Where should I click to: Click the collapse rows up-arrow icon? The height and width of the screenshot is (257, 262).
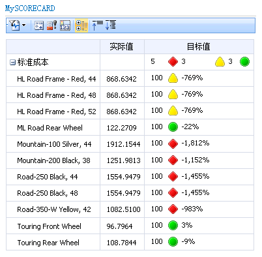click(x=98, y=25)
